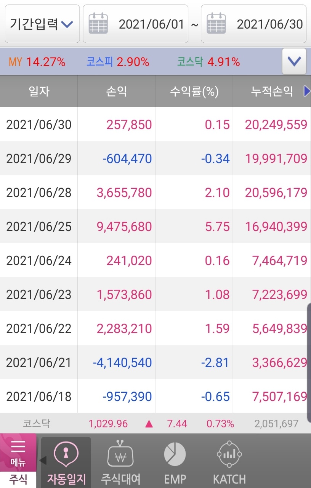Select the 주식 tab at bottom left

18,479
